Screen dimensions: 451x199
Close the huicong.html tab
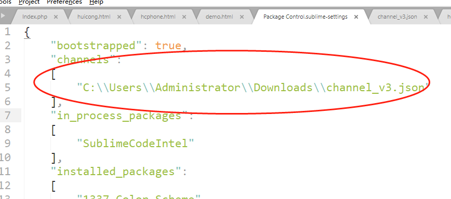pos(120,17)
